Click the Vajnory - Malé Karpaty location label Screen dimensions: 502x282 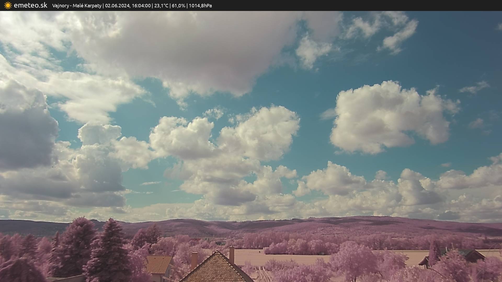coord(77,5)
